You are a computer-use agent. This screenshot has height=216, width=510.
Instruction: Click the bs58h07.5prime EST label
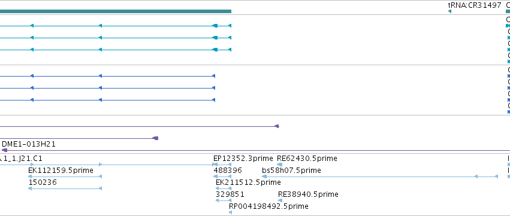[291, 171]
